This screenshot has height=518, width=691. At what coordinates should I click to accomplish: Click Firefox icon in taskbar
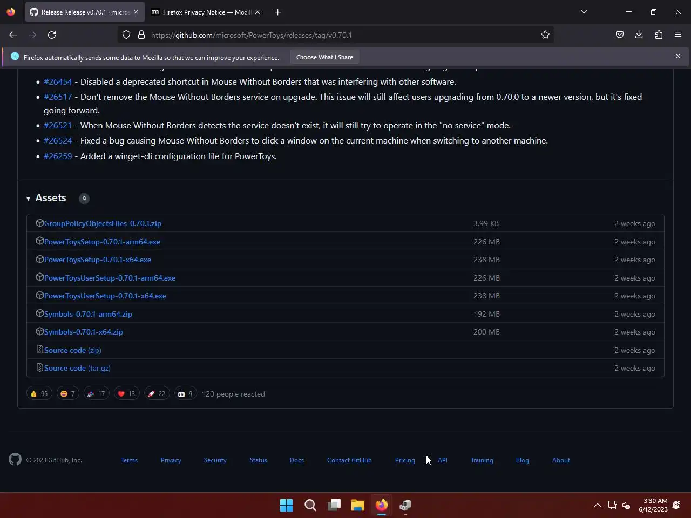click(382, 505)
